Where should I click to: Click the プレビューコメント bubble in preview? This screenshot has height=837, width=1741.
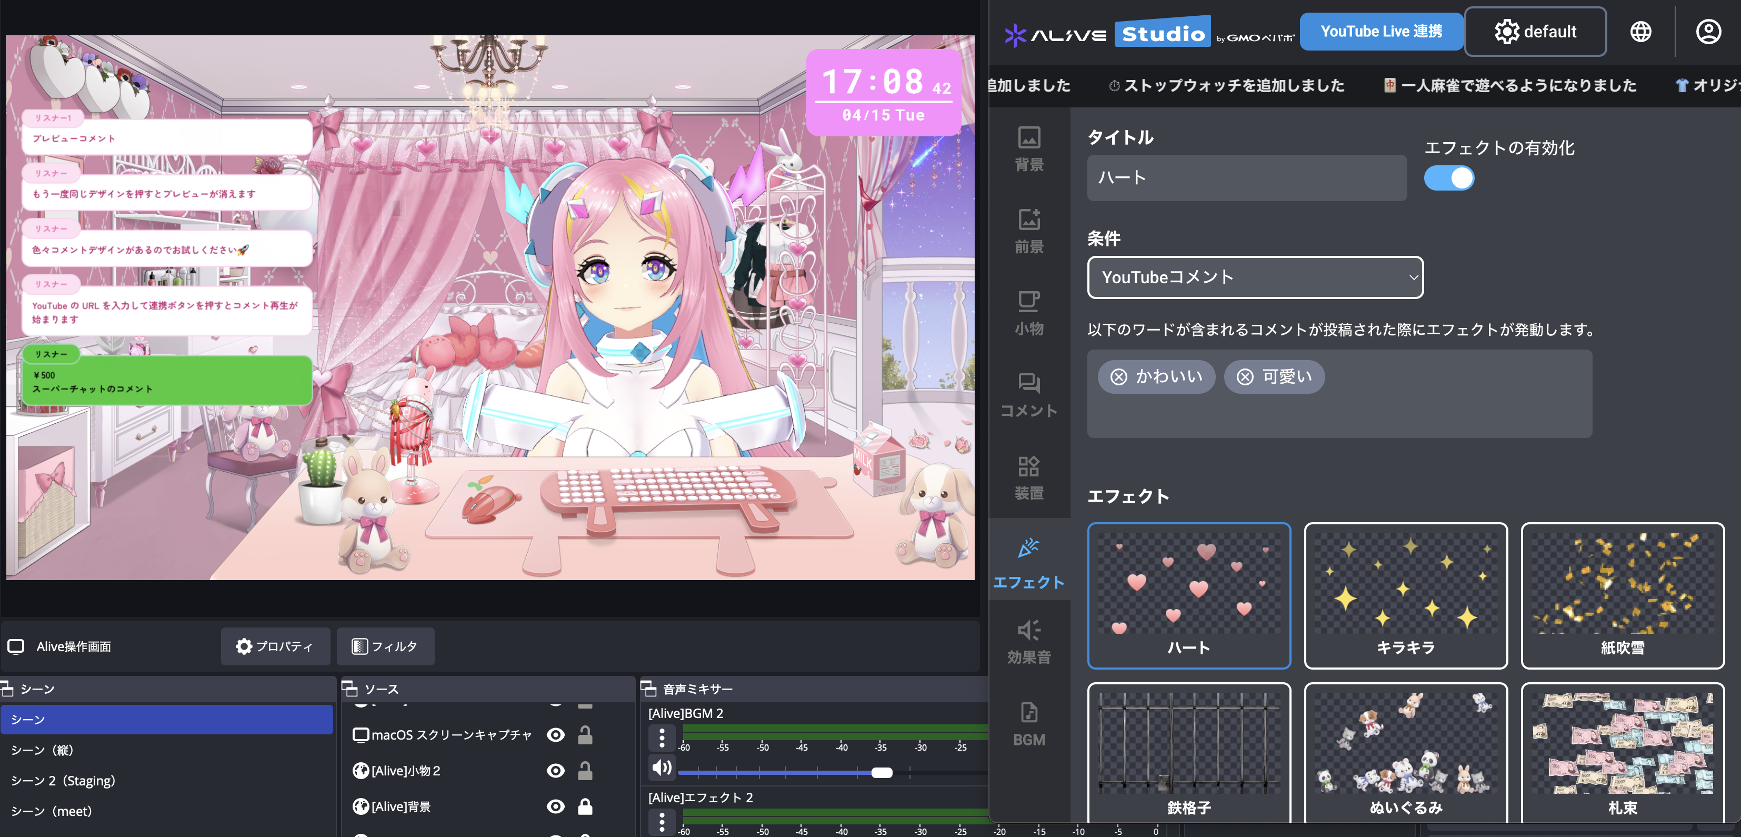pos(167,137)
